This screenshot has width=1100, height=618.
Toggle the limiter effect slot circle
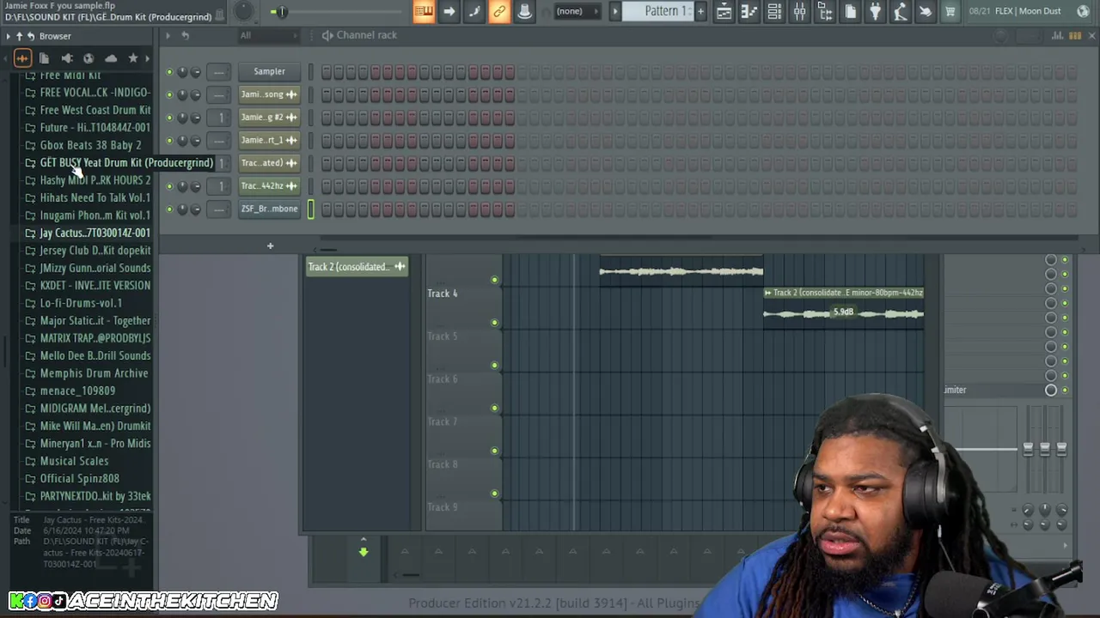point(1051,391)
